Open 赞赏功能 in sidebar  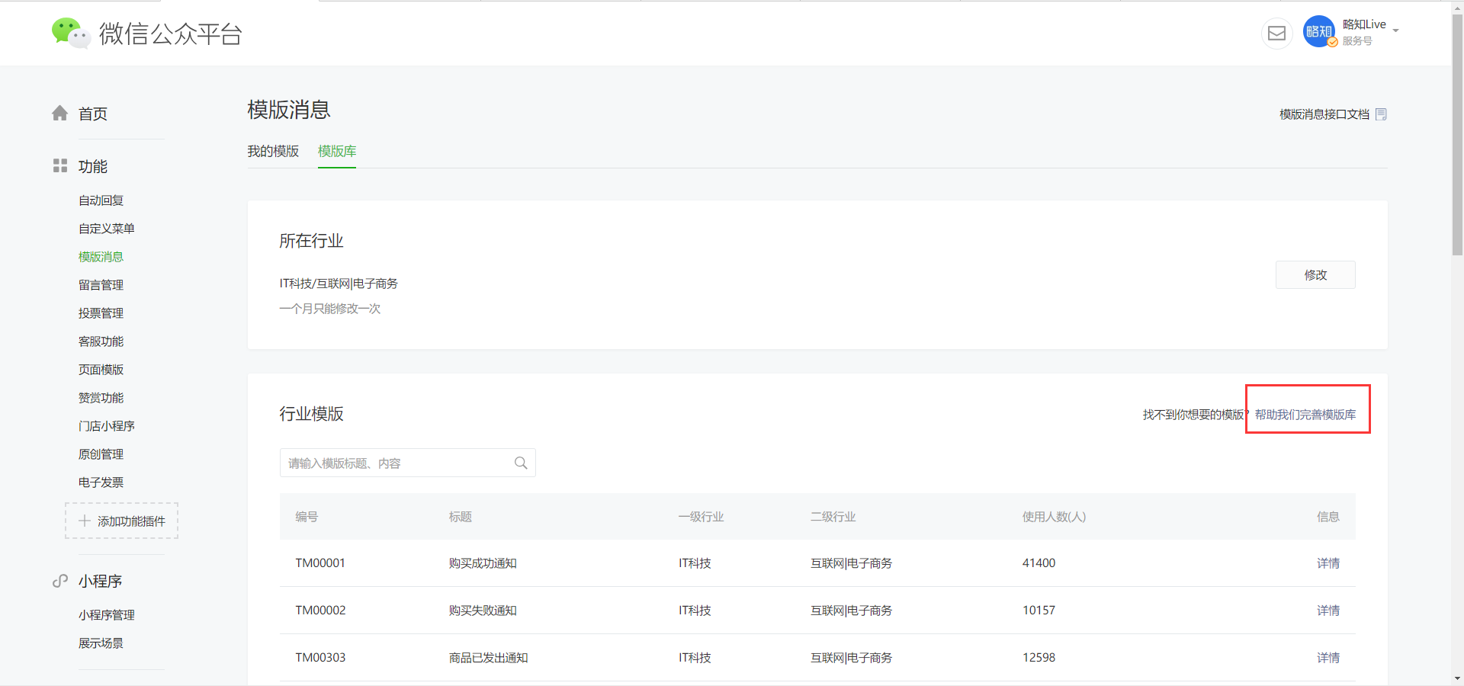(x=101, y=398)
